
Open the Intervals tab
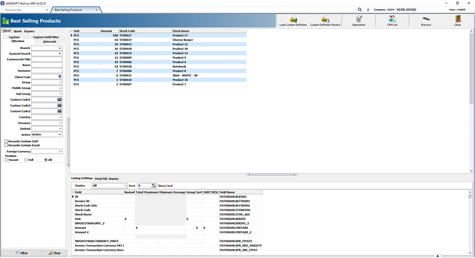pos(50,41)
